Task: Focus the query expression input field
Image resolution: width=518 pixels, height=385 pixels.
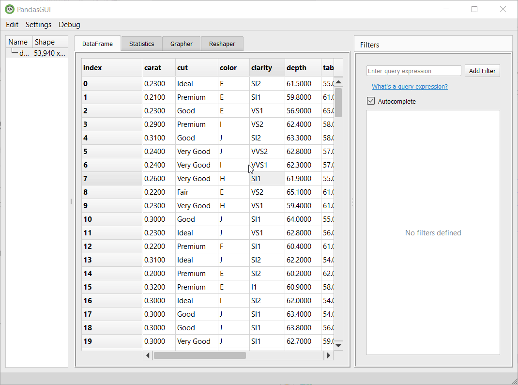Action: [x=413, y=71]
